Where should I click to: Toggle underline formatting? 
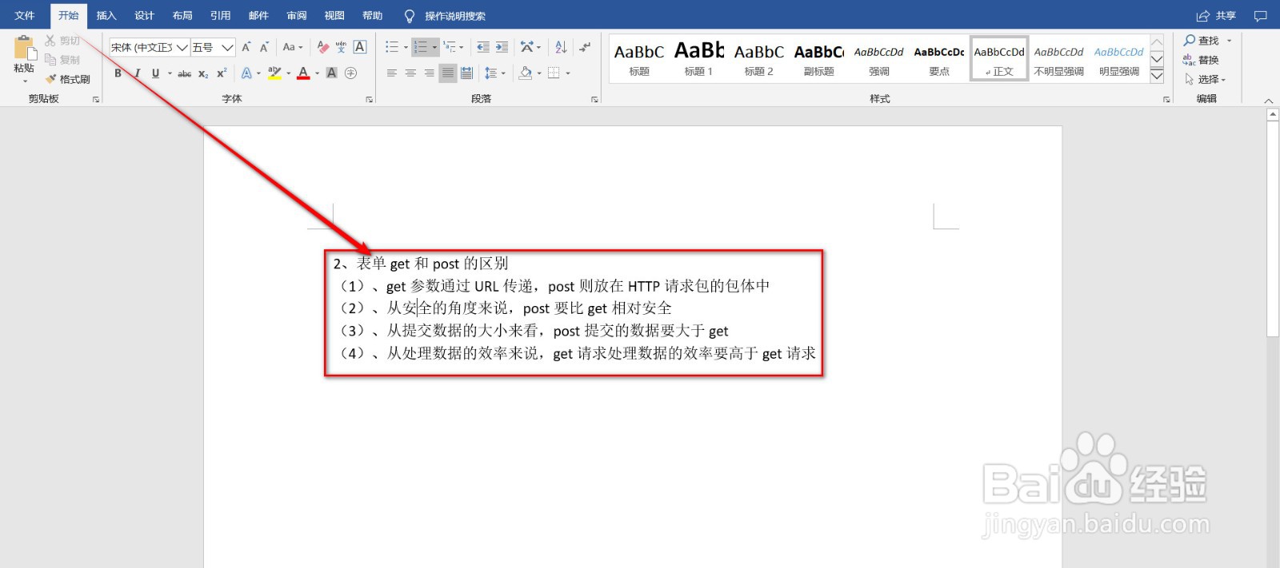155,73
